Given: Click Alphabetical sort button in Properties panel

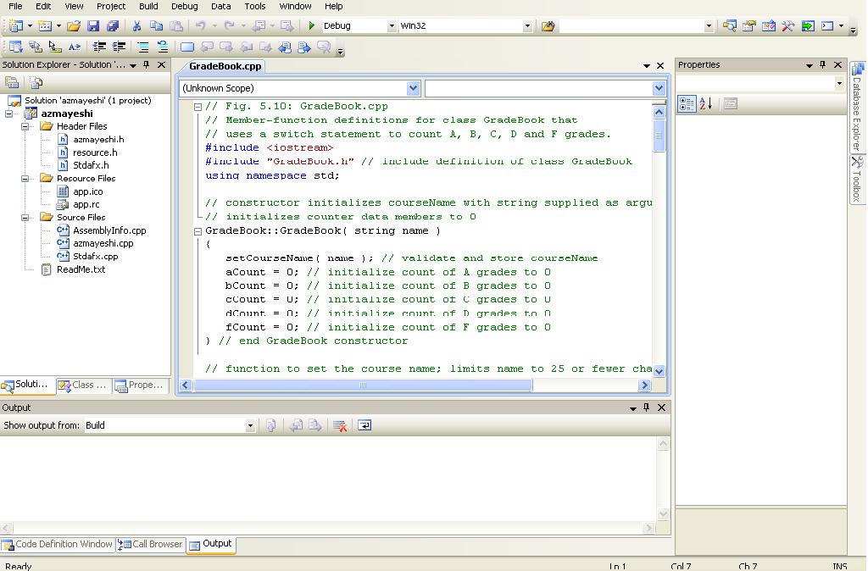Looking at the screenshot, I should (706, 103).
